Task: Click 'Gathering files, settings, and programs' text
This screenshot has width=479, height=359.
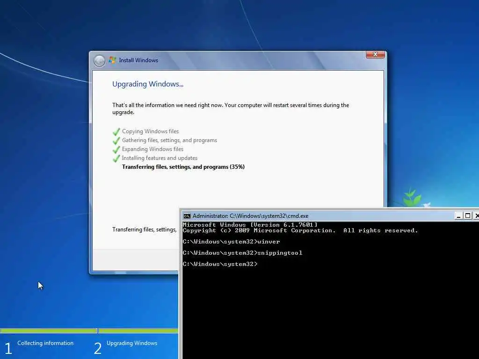Action: click(x=169, y=140)
